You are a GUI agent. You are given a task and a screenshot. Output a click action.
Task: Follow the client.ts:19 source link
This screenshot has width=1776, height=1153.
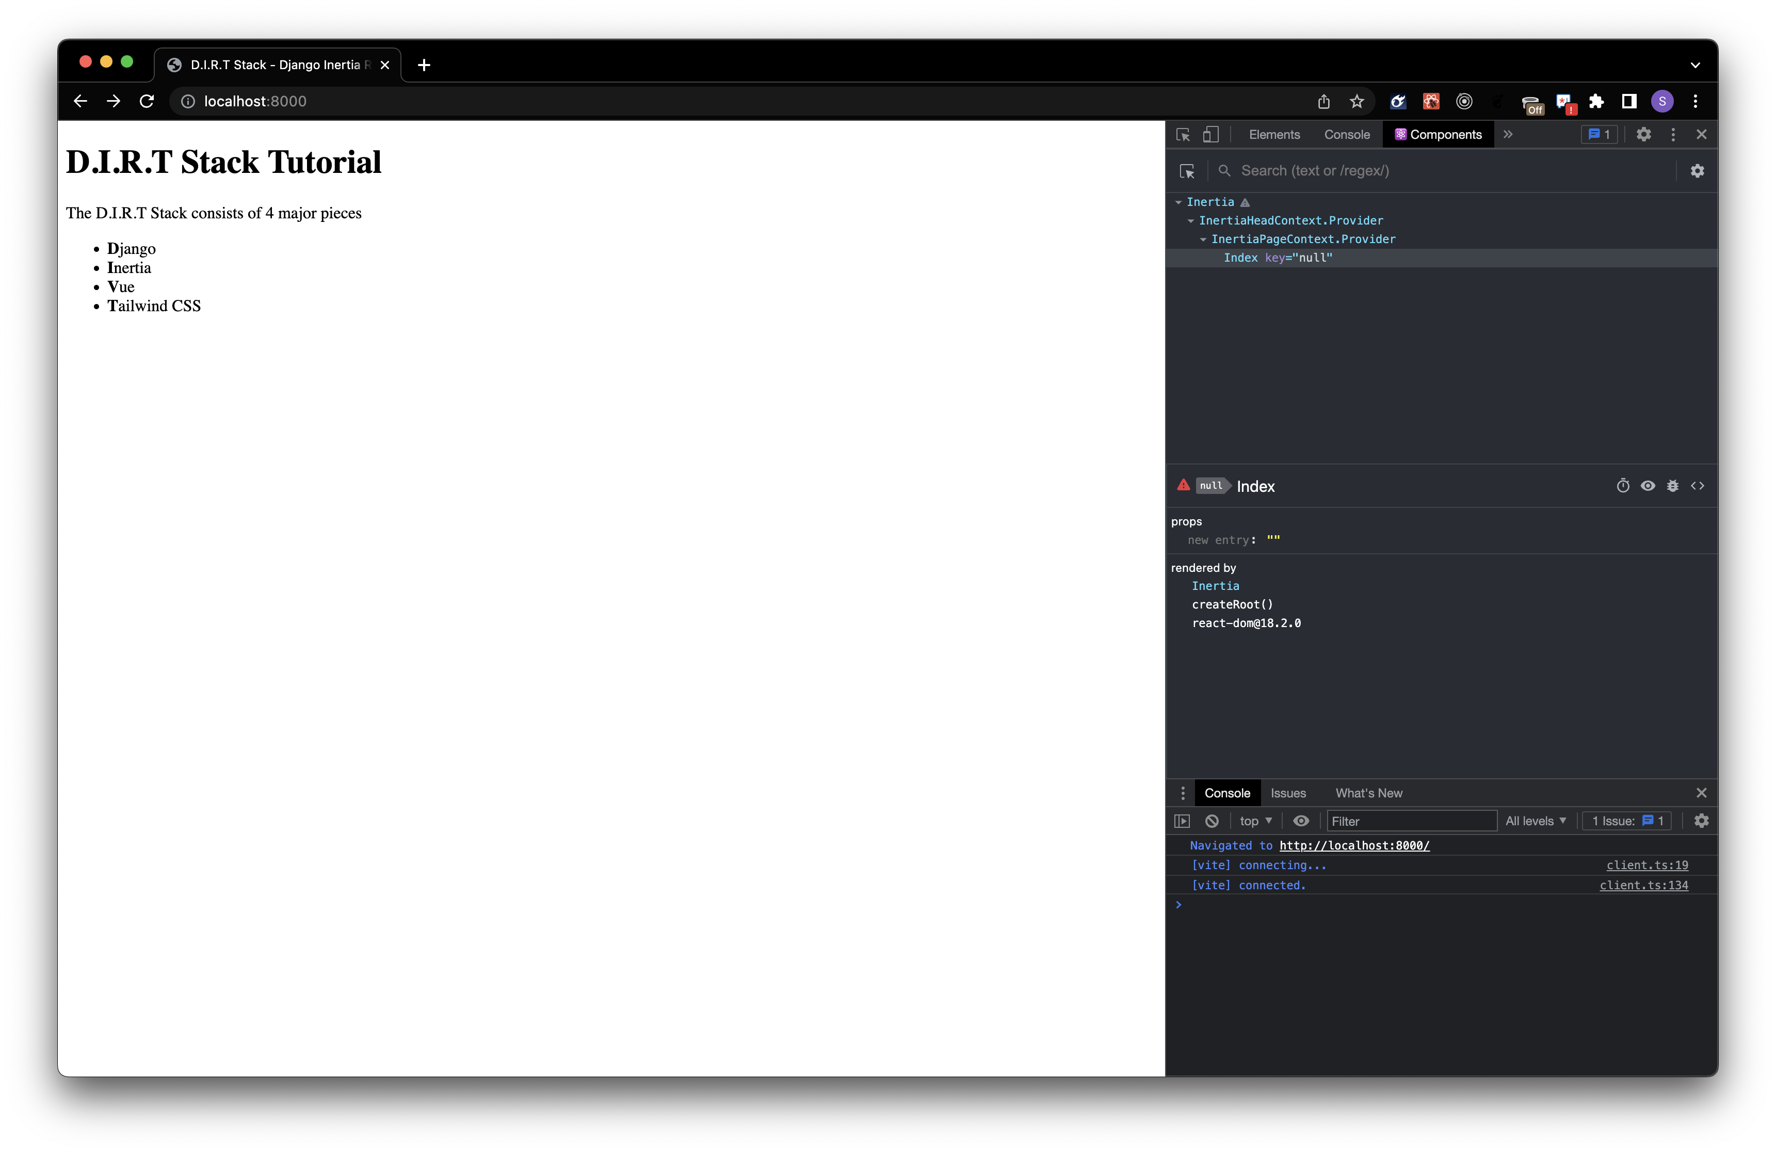point(1648,865)
